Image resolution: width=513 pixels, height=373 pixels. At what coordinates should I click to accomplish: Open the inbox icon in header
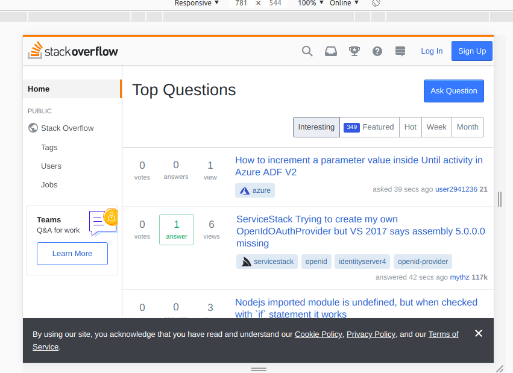(x=331, y=51)
